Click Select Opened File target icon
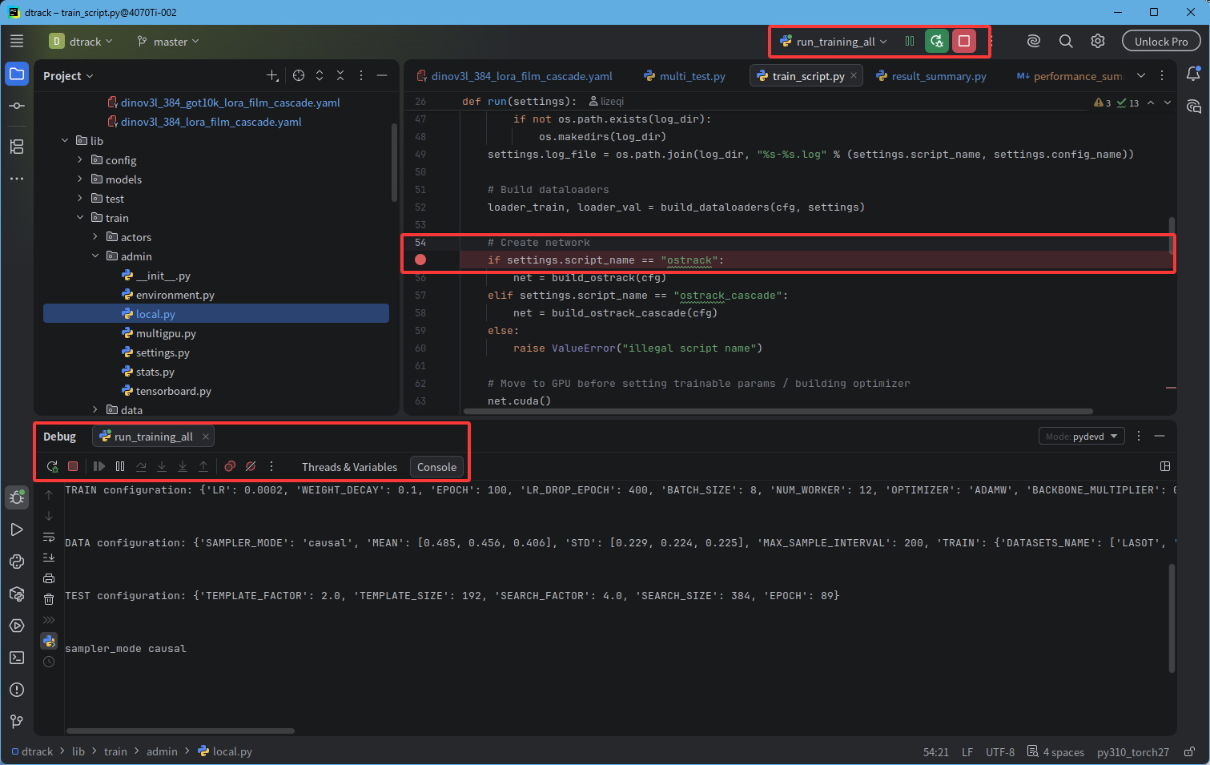This screenshot has width=1210, height=765. (x=299, y=75)
